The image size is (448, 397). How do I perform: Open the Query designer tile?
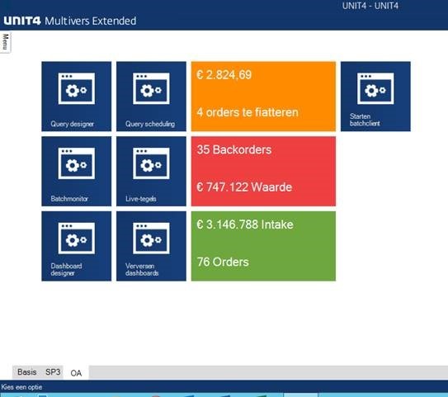pyautogui.click(x=76, y=97)
